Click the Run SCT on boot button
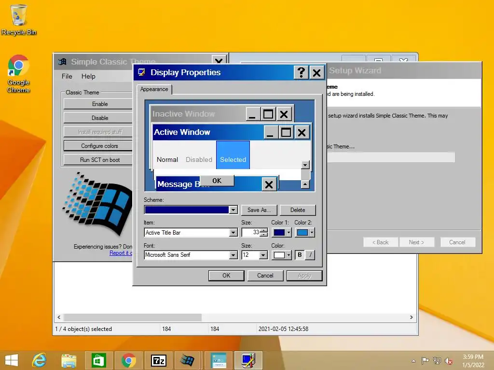 98,160
